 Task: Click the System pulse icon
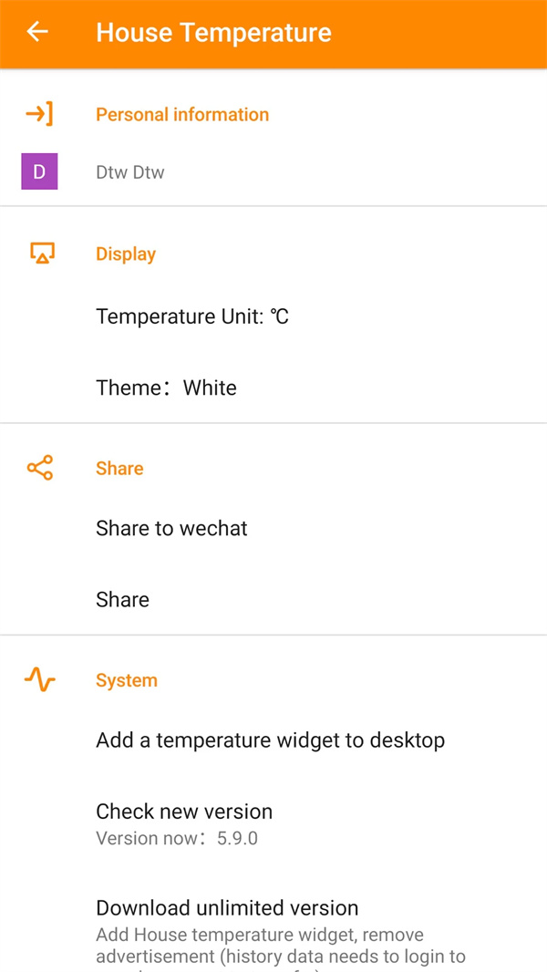[40, 680]
